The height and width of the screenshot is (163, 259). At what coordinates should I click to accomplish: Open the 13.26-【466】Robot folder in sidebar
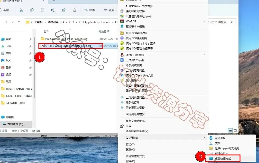pos(17,96)
